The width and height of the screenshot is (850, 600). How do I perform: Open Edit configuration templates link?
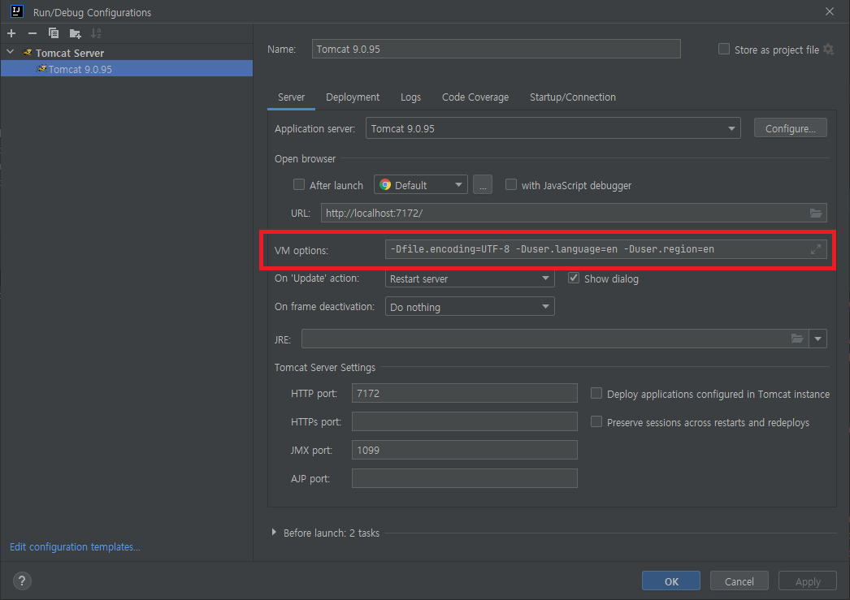point(75,547)
